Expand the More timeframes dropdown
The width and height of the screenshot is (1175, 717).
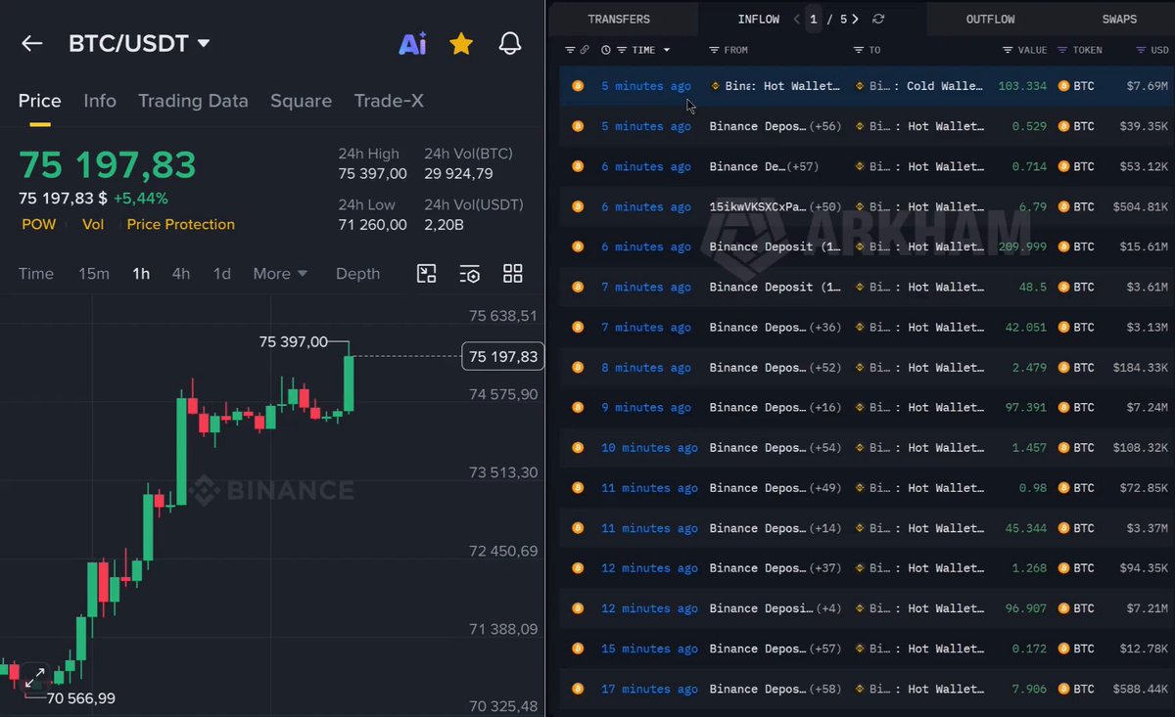[x=280, y=274]
